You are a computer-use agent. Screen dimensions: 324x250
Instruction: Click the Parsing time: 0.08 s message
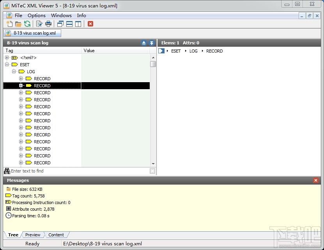30,216
